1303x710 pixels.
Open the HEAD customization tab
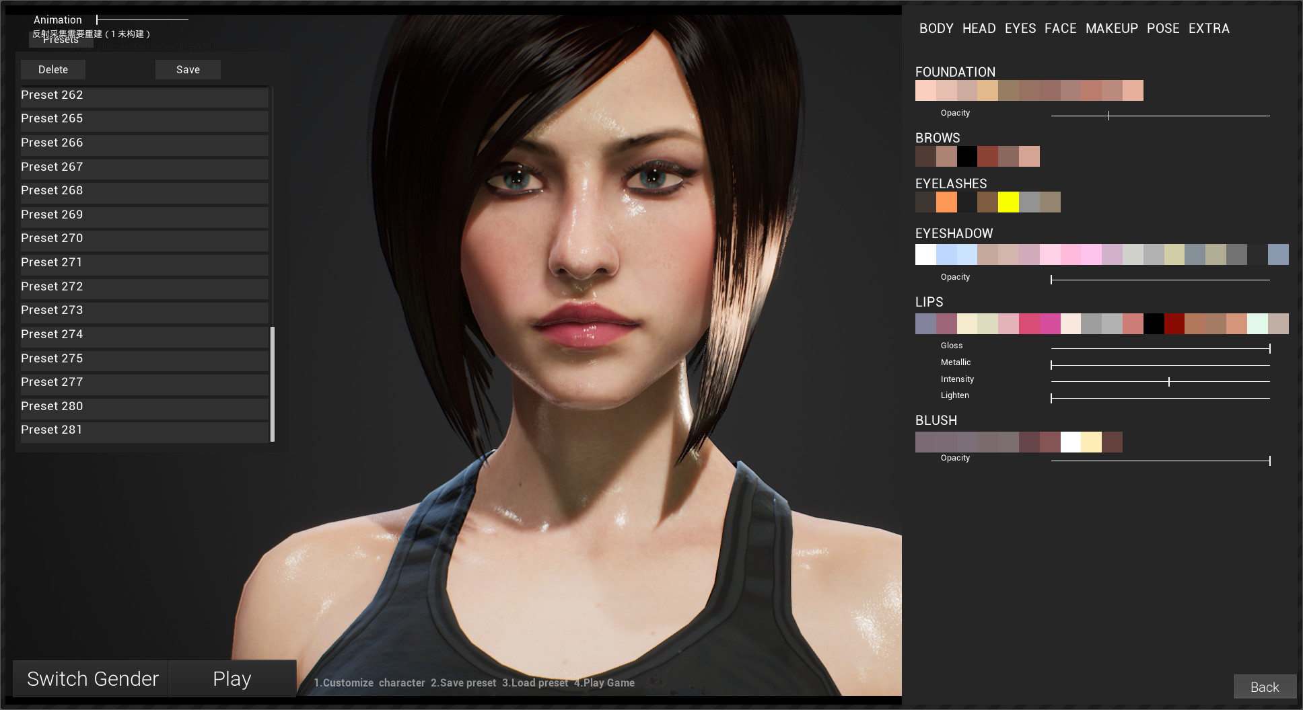(979, 28)
